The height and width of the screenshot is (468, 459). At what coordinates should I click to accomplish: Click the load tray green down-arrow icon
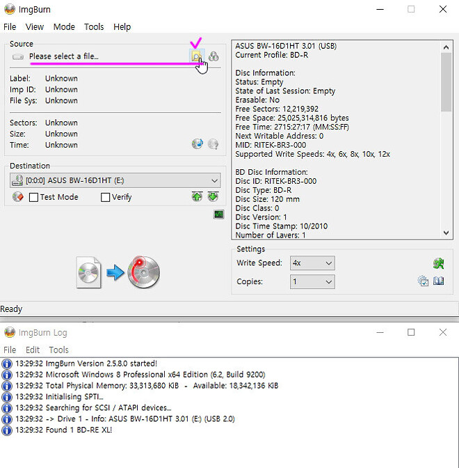[x=213, y=197]
